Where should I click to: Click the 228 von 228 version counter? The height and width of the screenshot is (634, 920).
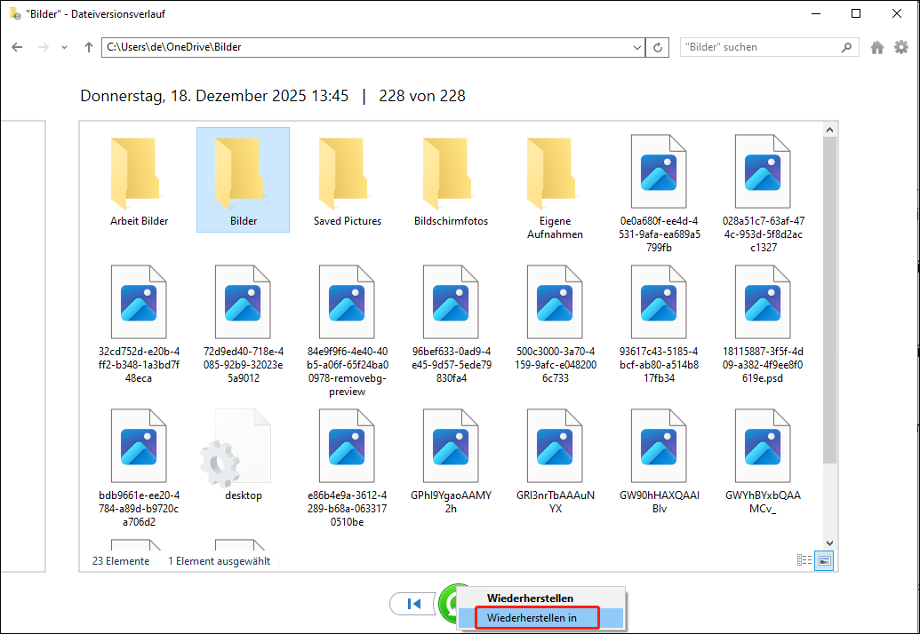click(422, 96)
